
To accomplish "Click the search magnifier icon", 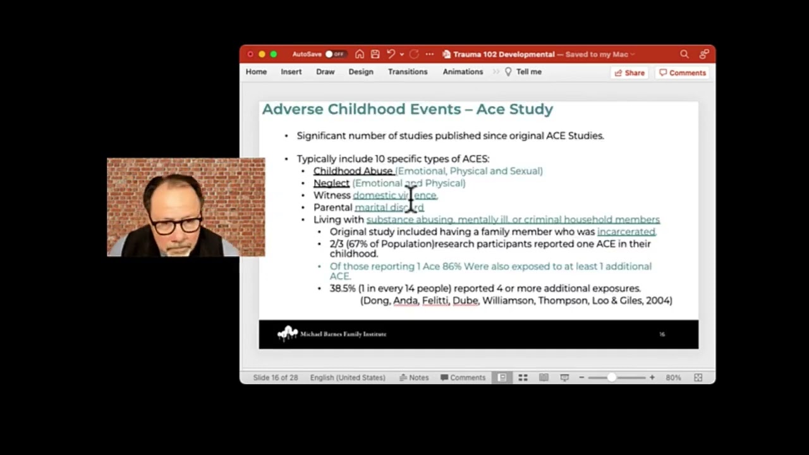I will (684, 54).
